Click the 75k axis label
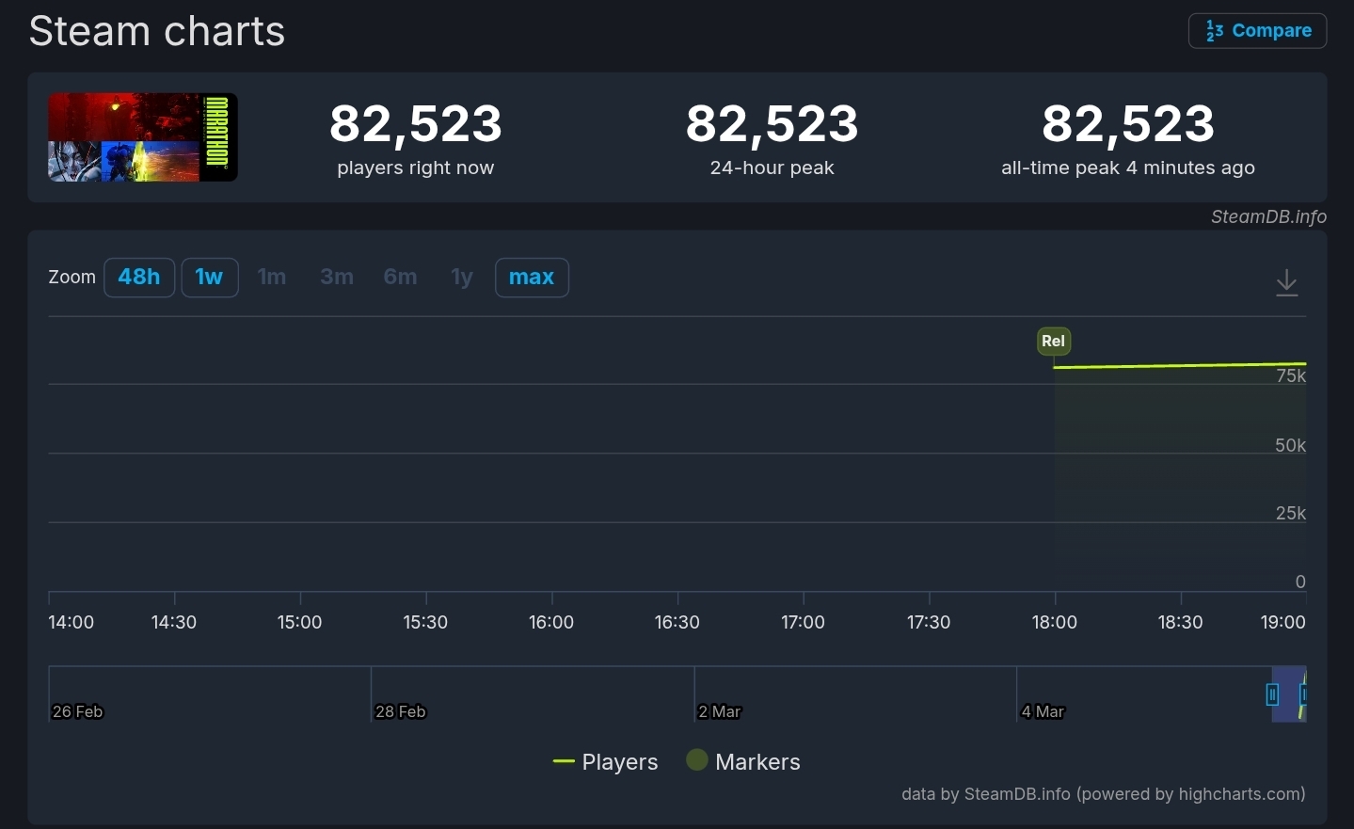This screenshot has height=829, width=1354. click(x=1291, y=376)
